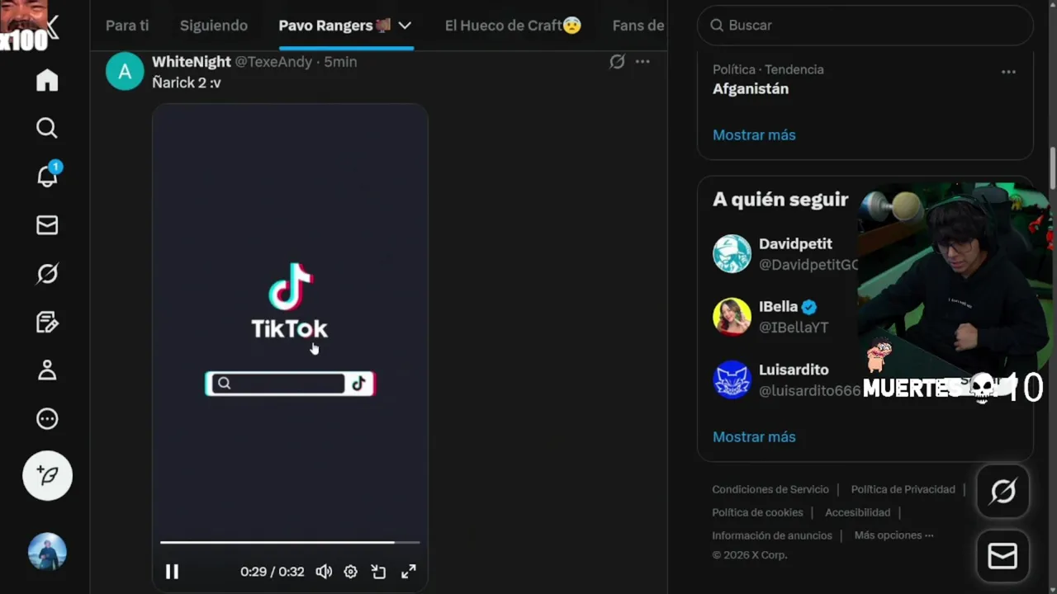Enter fullscreen for the video

click(x=409, y=571)
